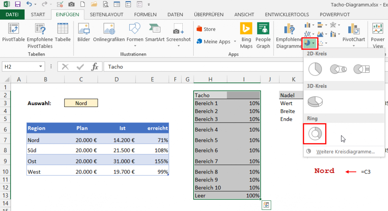Image resolution: width=388 pixels, height=211 pixels.
Task: Click the Quick Analysis button below the selection
Action: tap(266, 205)
